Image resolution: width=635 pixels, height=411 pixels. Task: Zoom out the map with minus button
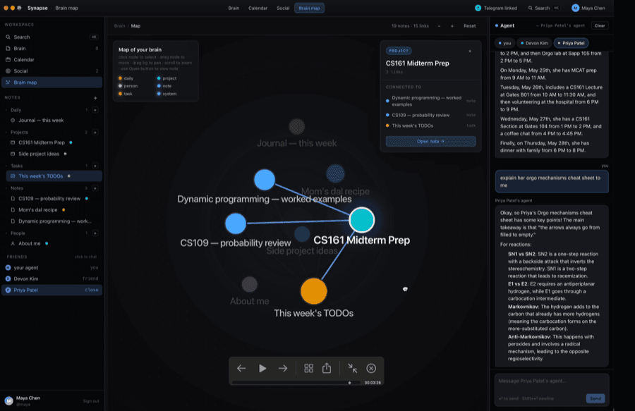(x=439, y=26)
